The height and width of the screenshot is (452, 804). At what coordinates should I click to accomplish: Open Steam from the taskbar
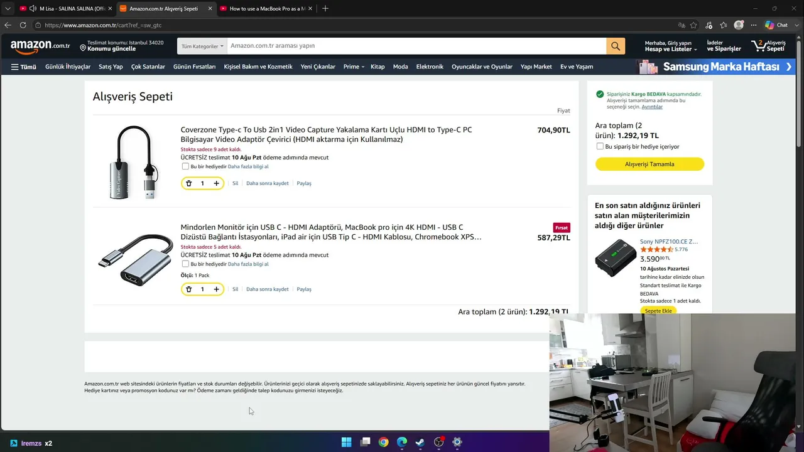[420, 442]
